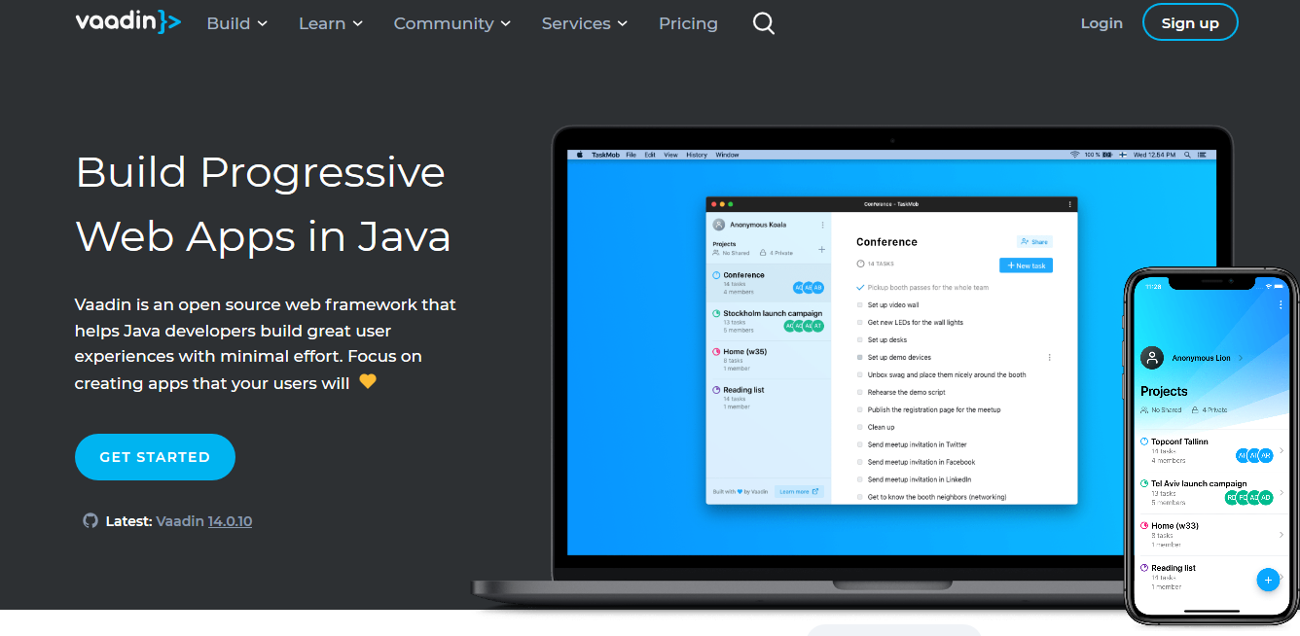Viewport: 1300px width, 636px height.
Task: Click the New task button in TaskMob
Action: (1026, 265)
